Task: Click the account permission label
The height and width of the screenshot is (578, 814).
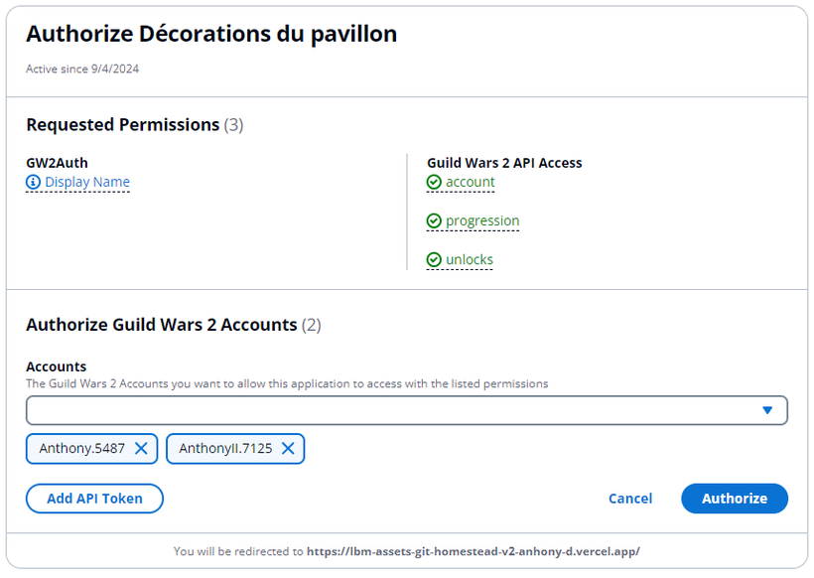Action: point(471,183)
